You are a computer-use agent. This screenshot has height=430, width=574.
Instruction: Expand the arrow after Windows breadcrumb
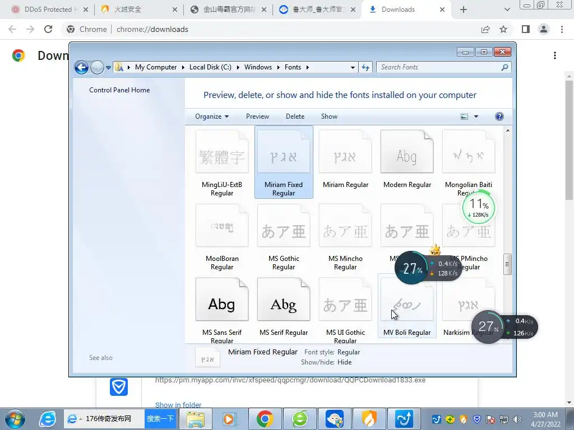point(278,67)
